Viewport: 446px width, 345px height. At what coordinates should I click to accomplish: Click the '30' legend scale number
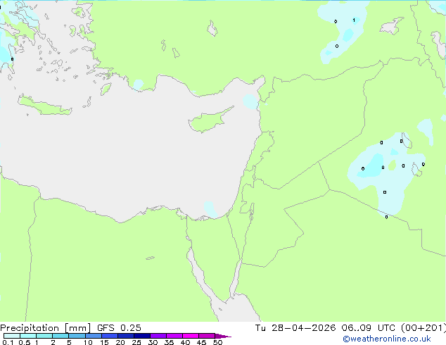(x=153, y=342)
